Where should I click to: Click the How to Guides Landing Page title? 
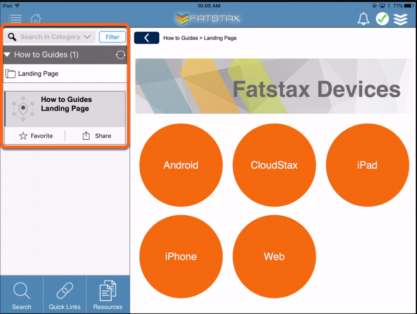67,104
